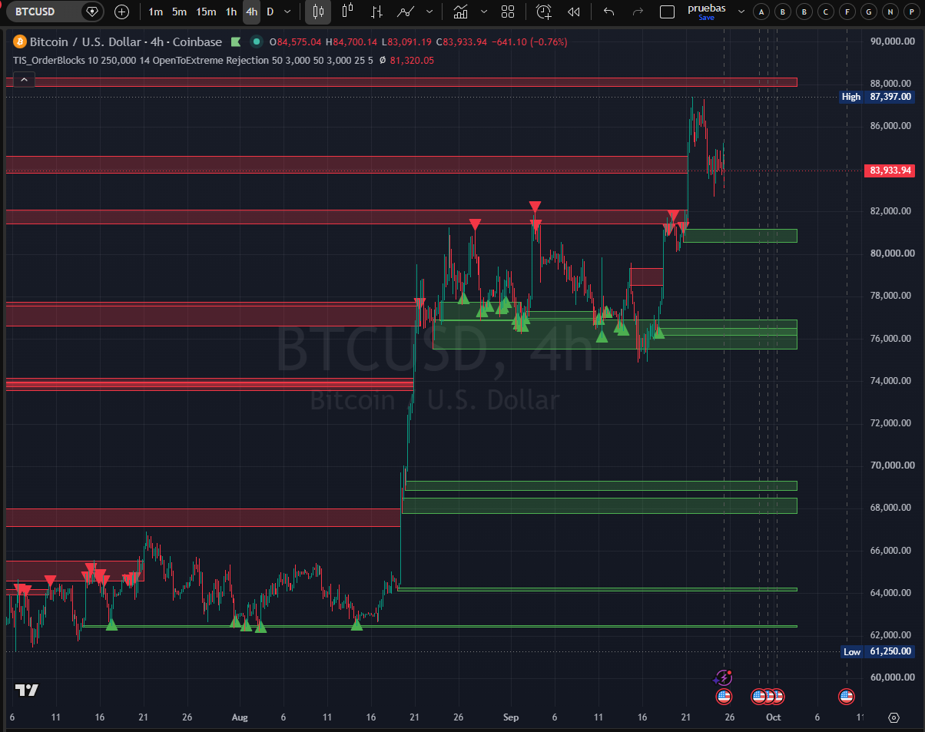Create an alert with the clock icon
Screen dimensions: 925x732
(x=544, y=12)
